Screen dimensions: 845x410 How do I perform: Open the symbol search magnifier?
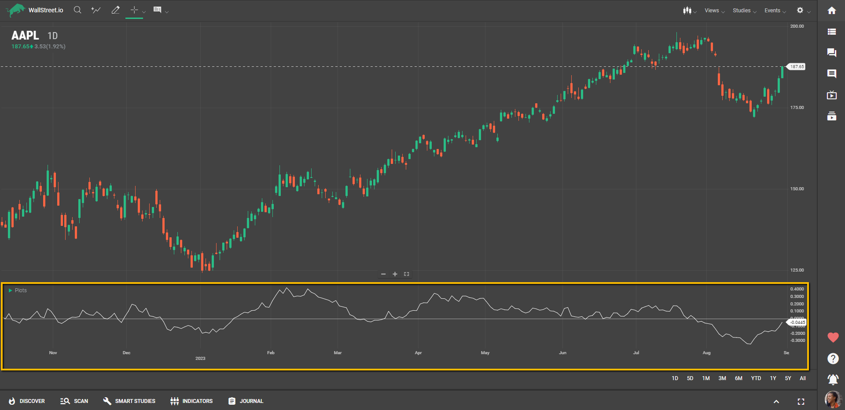click(77, 10)
